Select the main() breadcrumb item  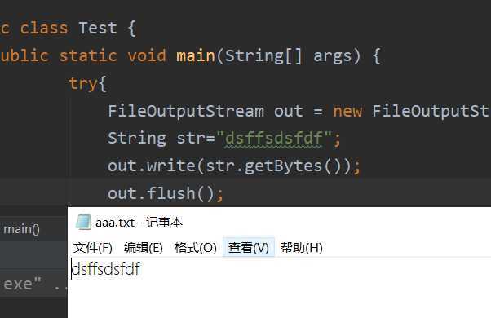(21, 229)
